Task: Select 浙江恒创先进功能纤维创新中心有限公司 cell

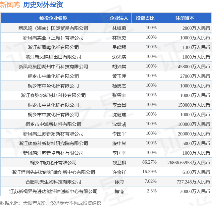Action: coord(53,172)
